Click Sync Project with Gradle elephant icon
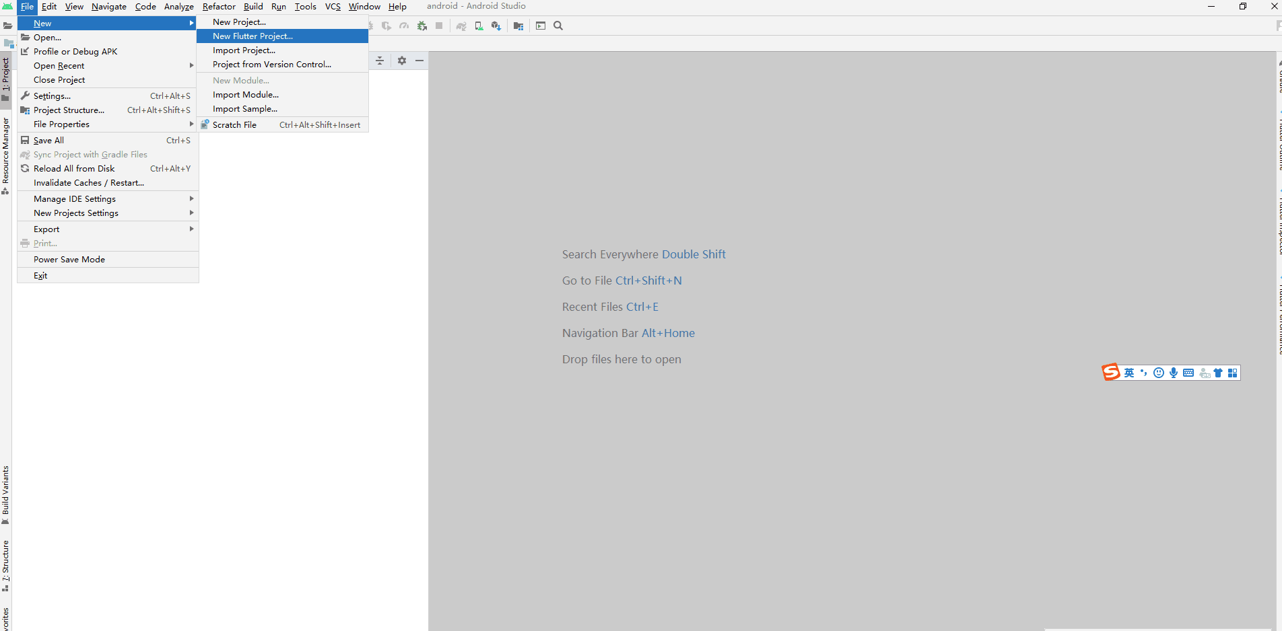Viewport: 1282px width, 631px height. coord(461,26)
